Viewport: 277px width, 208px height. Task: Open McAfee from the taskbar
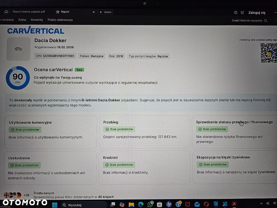click(188, 204)
